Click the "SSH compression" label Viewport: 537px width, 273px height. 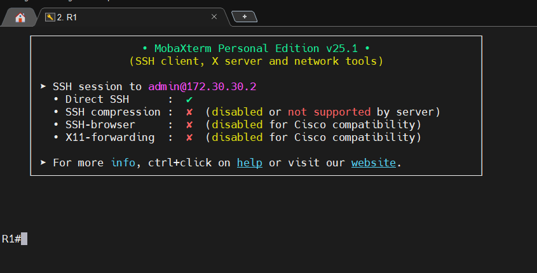point(113,112)
